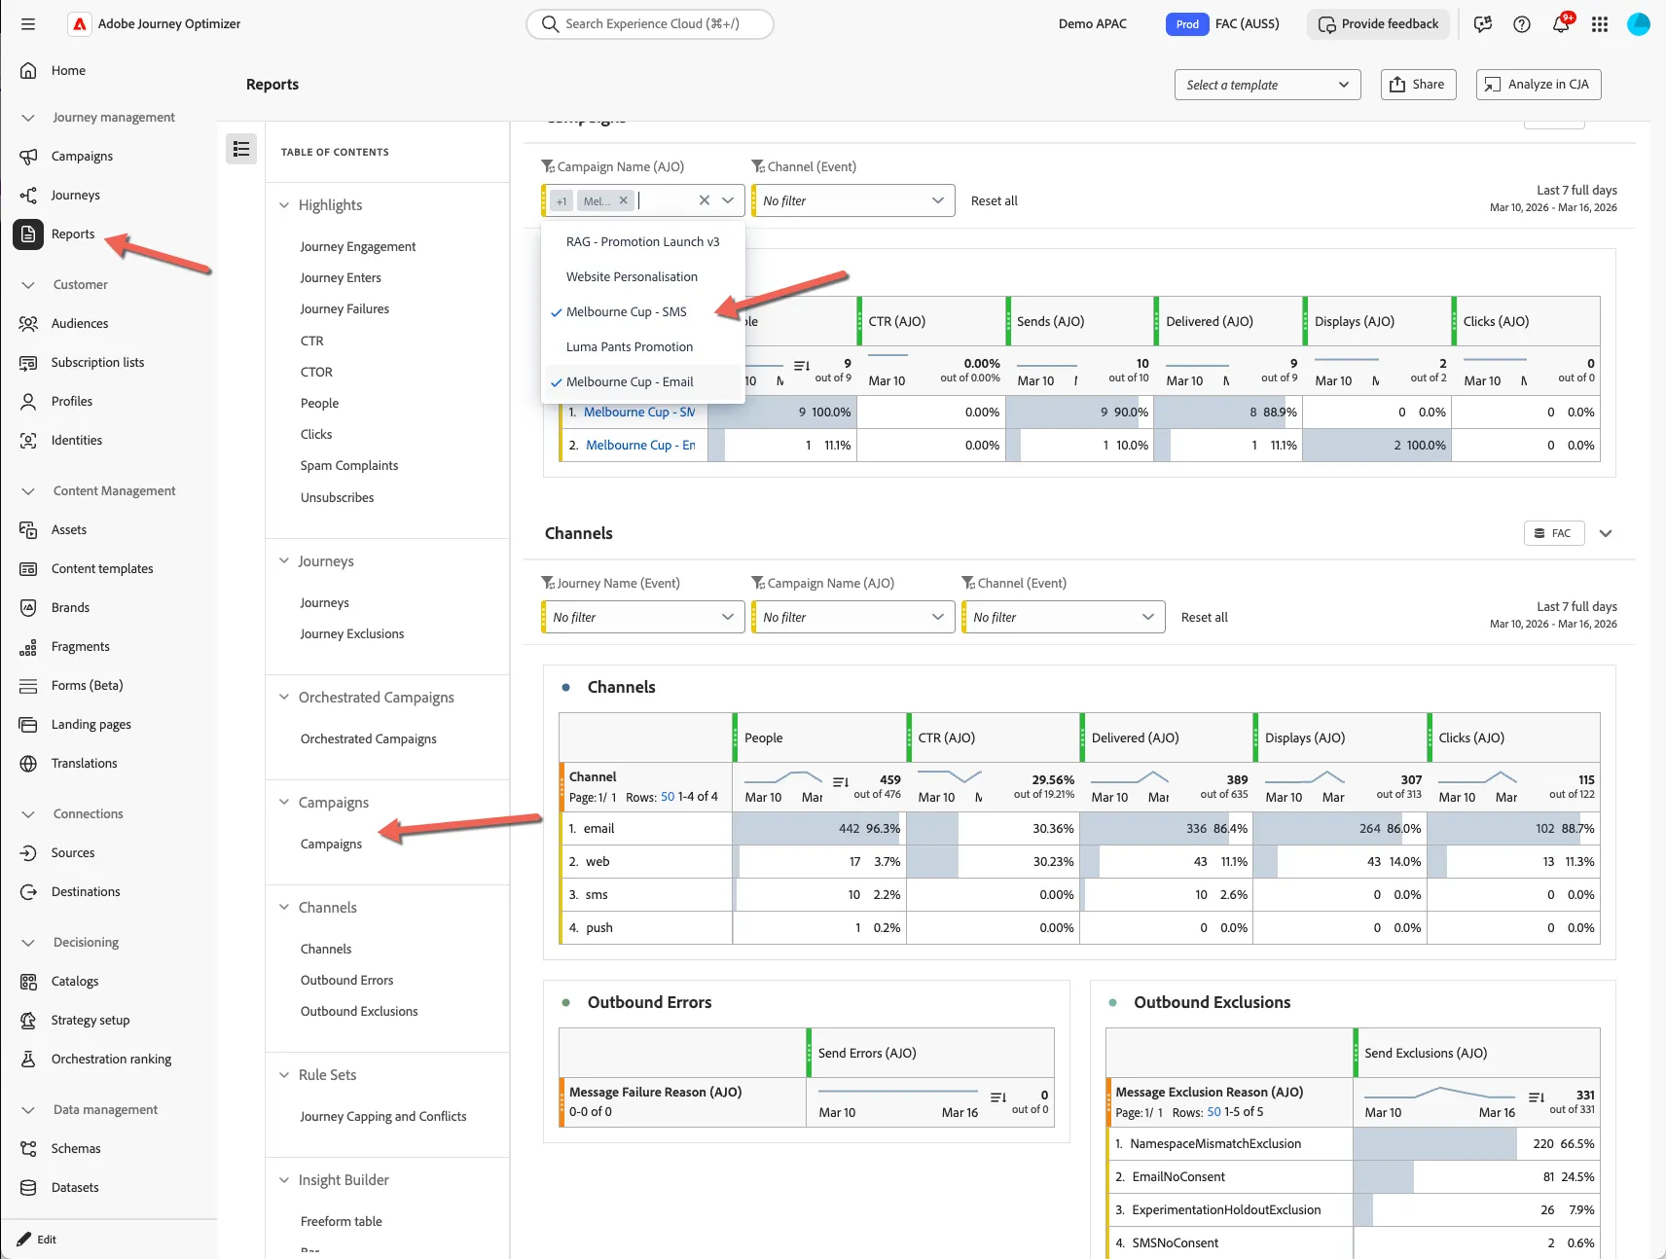Click Reset all in Channels filters
Image resolution: width=1666 pixels, height=1259 pixels.
click(1205, 617)
